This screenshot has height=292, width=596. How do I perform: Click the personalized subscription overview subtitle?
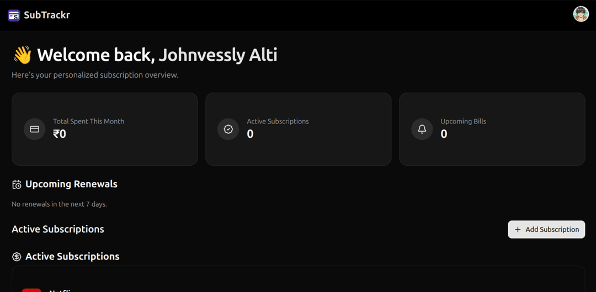[x=95, y=75]
